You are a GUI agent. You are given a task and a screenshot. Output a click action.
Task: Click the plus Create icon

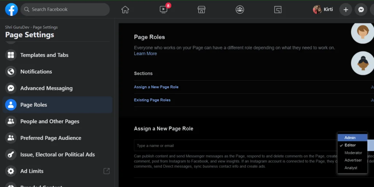(346, 9)
